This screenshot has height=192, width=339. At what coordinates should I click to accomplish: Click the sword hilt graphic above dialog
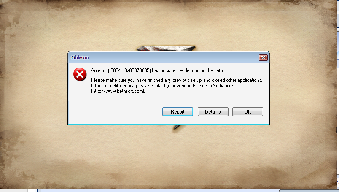pyautogui.click(x=166, y=48)
